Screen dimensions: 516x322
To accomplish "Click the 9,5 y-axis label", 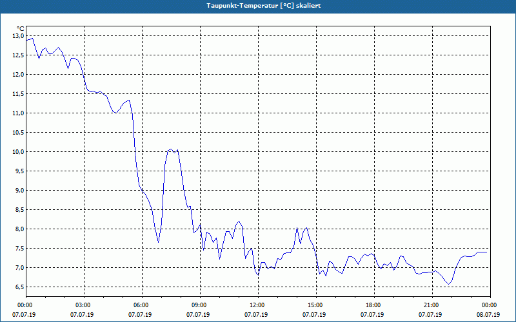I will (19, 171).
